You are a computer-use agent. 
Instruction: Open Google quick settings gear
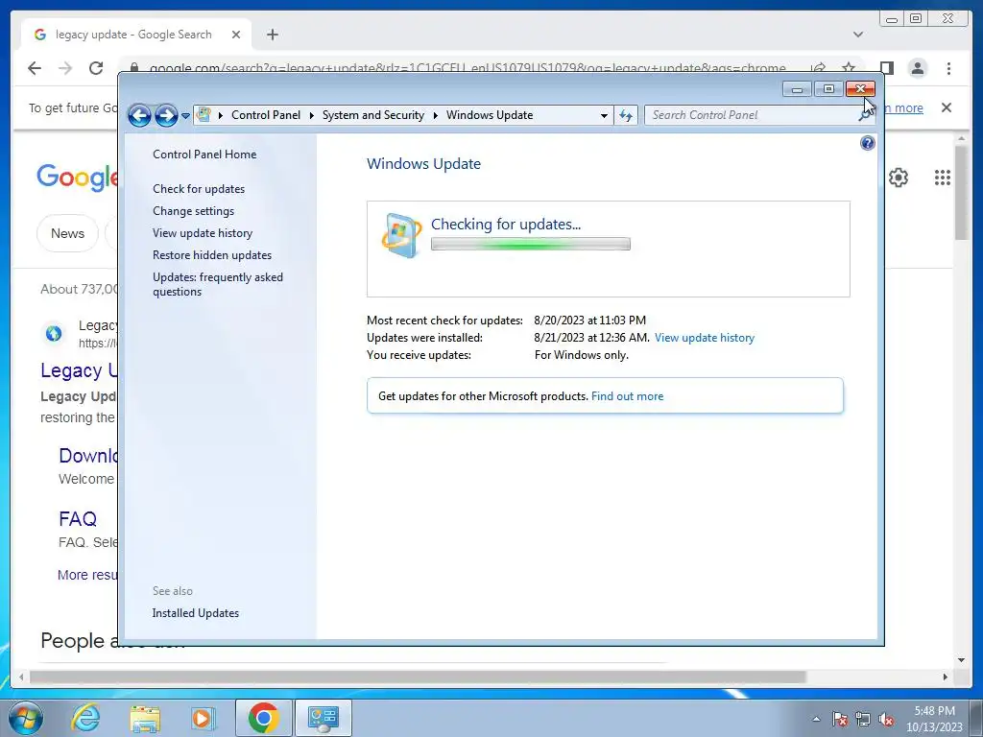(x=898, y=178)
